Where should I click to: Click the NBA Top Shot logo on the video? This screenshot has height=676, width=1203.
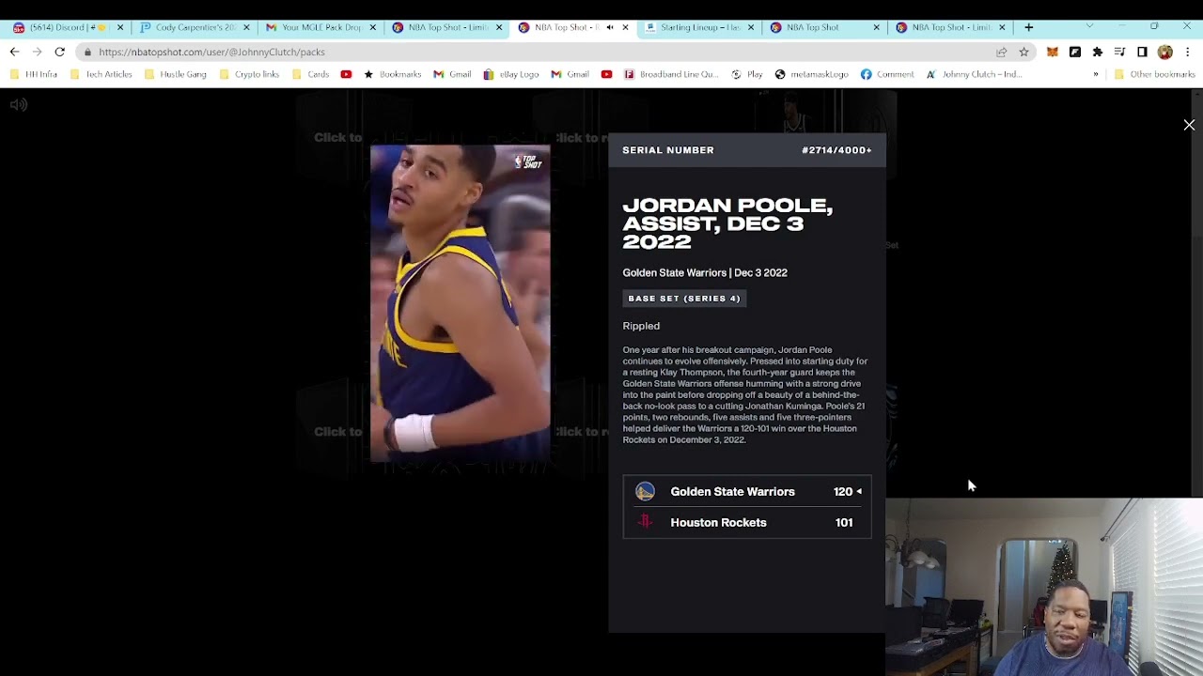coord(528,161)
